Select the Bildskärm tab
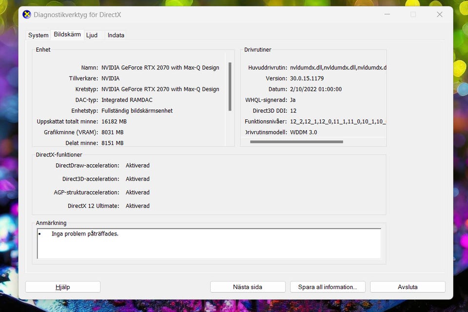 tap(67, 34)
